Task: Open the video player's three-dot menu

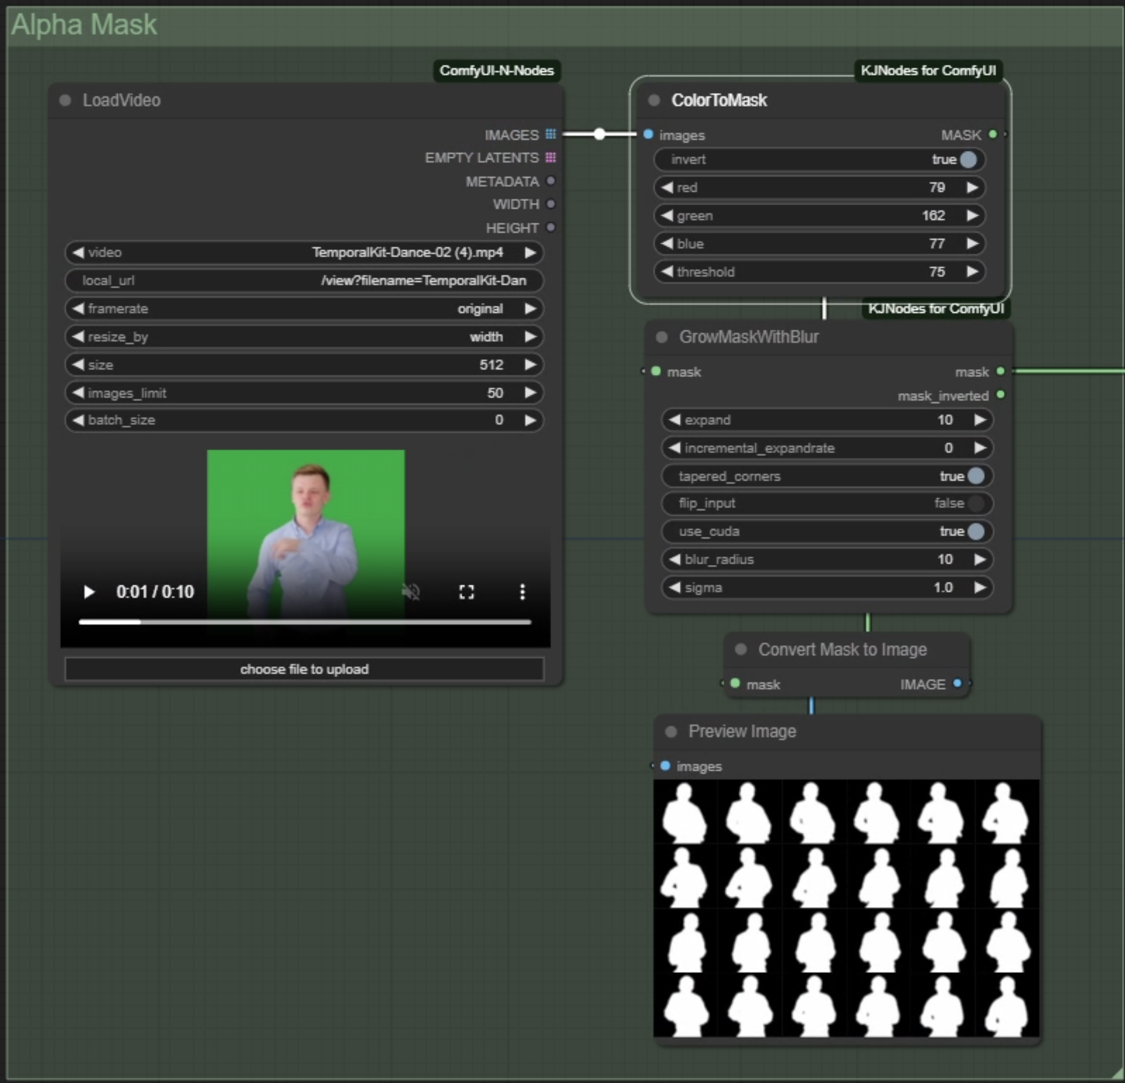Action: click(522, 592)
